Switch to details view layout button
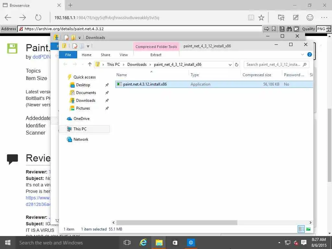 point(301,229)
